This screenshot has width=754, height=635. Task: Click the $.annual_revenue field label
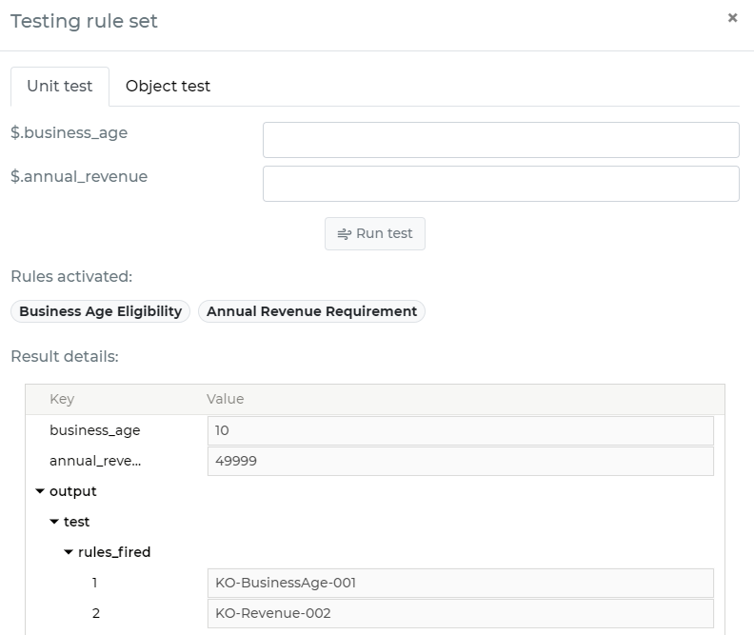tap(79, 176)
